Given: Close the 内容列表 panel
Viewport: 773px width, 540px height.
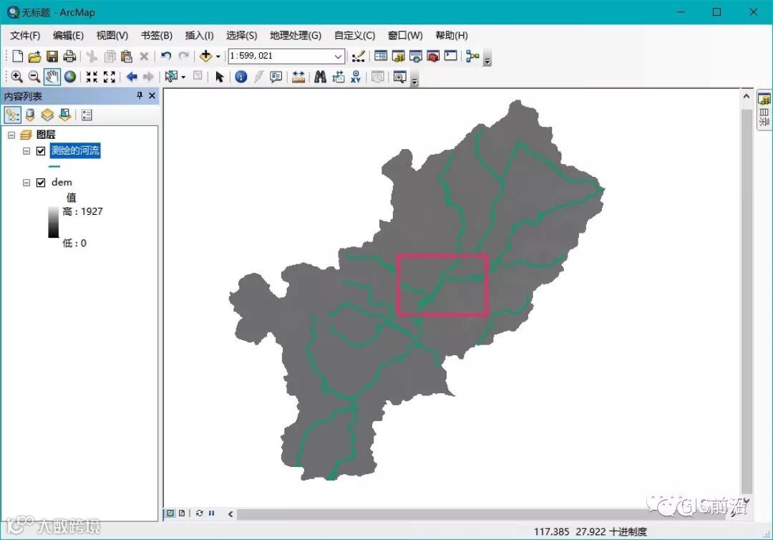Looking at the screenshot, I should click(x=152, y=96).
